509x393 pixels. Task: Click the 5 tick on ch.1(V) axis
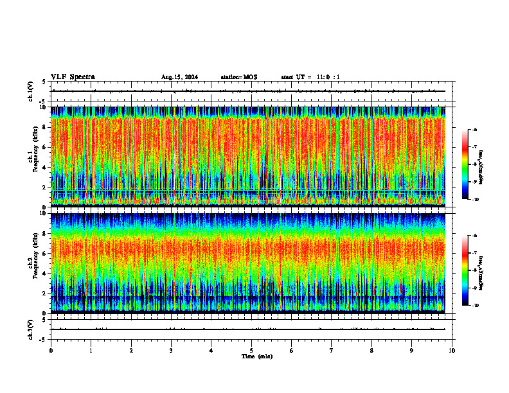[44, 82]
